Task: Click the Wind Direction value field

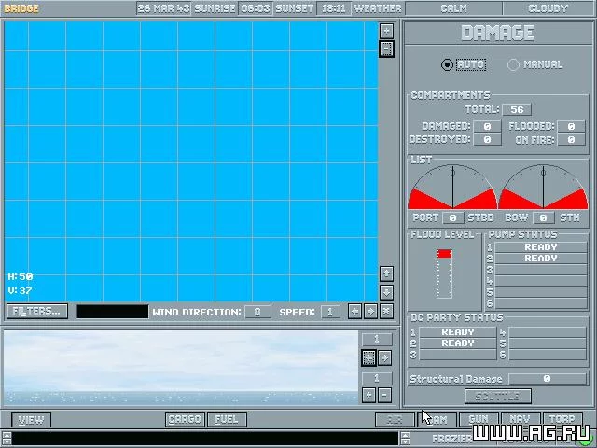Action: pyautogui.click(x=257, y=312)
